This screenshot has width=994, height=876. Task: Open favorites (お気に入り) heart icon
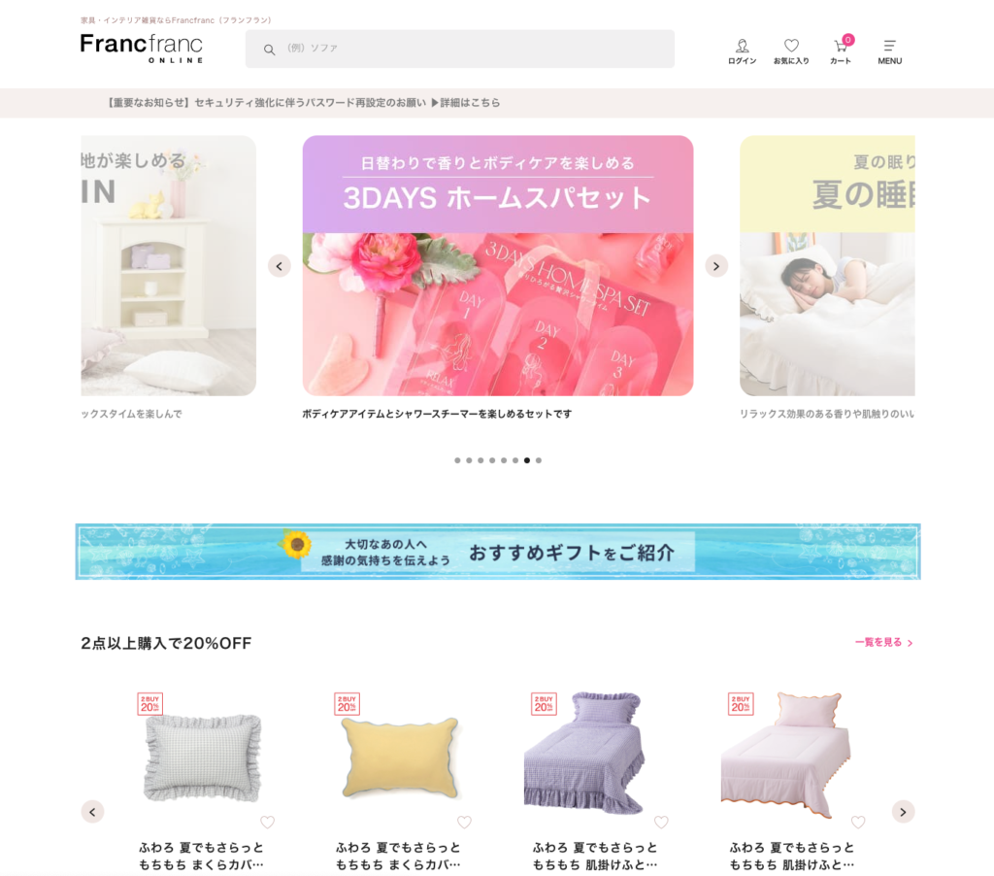tap(791, 51)
